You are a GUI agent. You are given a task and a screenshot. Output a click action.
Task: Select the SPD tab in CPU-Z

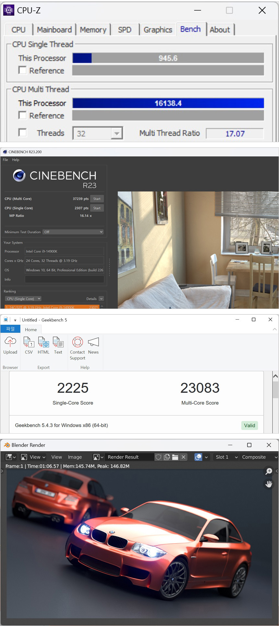click(x=125, y=30)
